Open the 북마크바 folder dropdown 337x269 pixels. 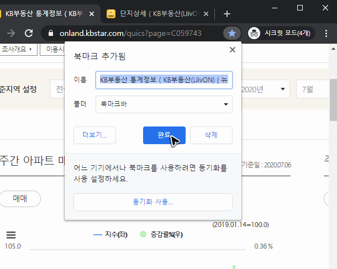click(164, 104)
